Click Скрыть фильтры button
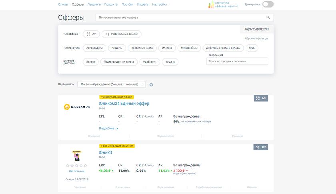This screenshot has height=194, width=336. 257,29
